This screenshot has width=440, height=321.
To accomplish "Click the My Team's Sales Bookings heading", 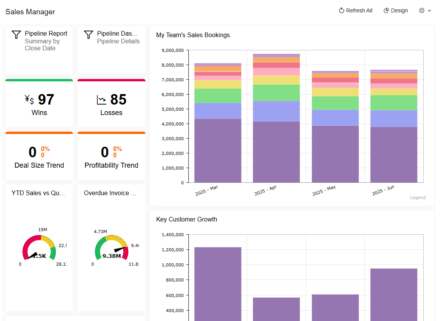I will click(x=193, y=35).
